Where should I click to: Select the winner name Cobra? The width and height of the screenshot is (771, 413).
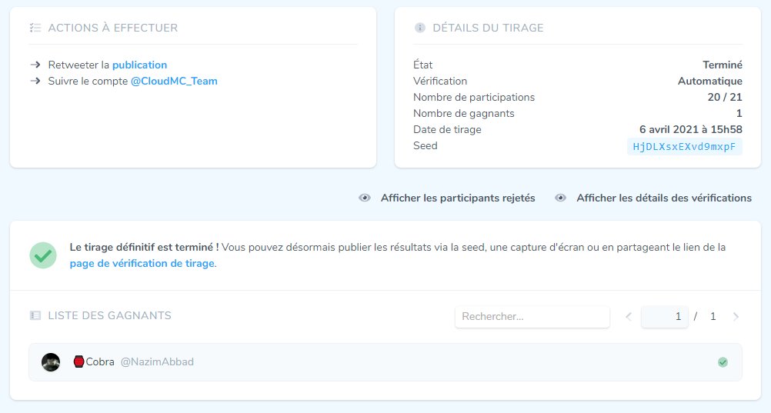point(100,362)
